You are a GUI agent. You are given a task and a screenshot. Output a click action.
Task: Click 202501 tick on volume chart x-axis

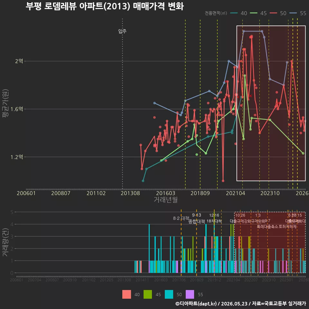click(286, 280)
